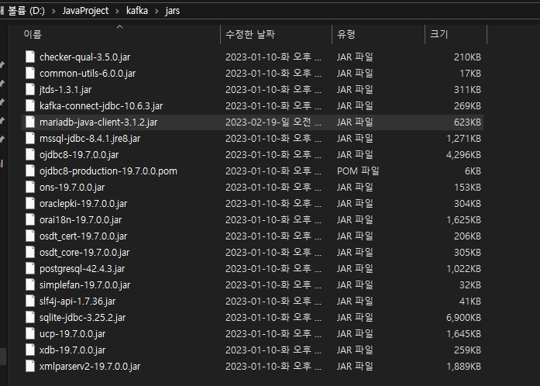Click the jtds-1.3.1.jar file icon
The width and height of the screenshot is (540, 386).
click(30, 89)
